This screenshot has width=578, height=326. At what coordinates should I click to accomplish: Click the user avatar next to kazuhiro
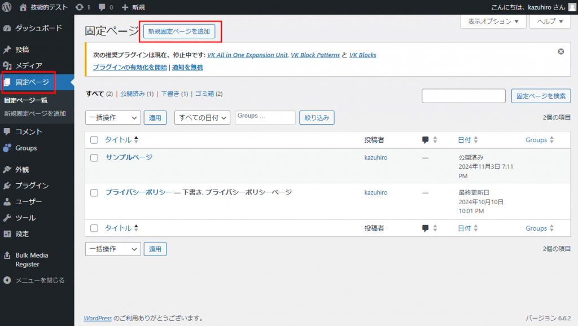pos(572,7)
